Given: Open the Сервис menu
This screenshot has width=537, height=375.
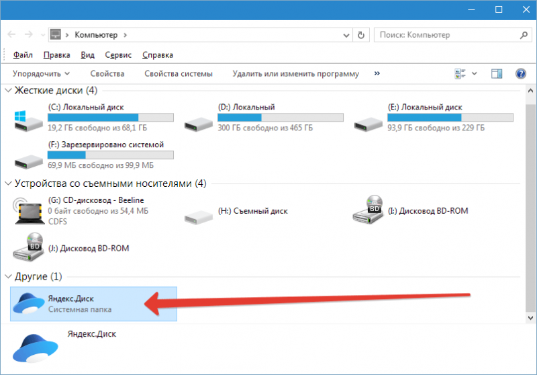Looking at the screenshot, I should click(x=118, y=55).
